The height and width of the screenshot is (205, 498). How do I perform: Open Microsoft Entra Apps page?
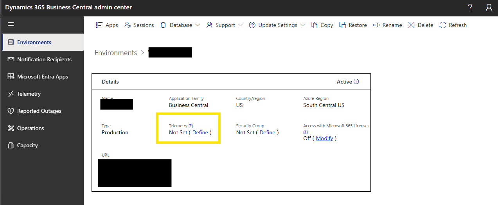(x=43, y=77)
